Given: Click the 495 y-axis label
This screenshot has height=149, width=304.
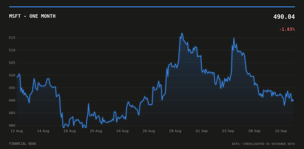Looking at the screenshot, I should coord(12,88).
